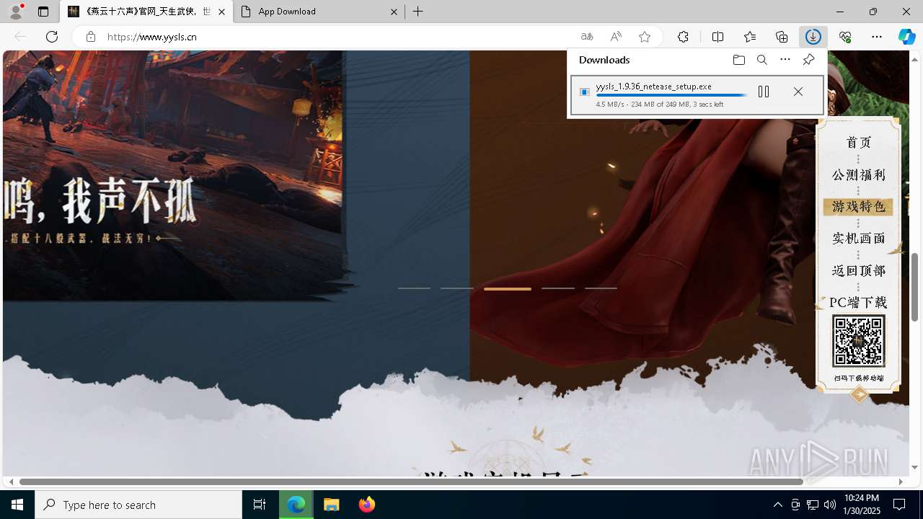Toggle Split screen view

click(x=717, y=37)
